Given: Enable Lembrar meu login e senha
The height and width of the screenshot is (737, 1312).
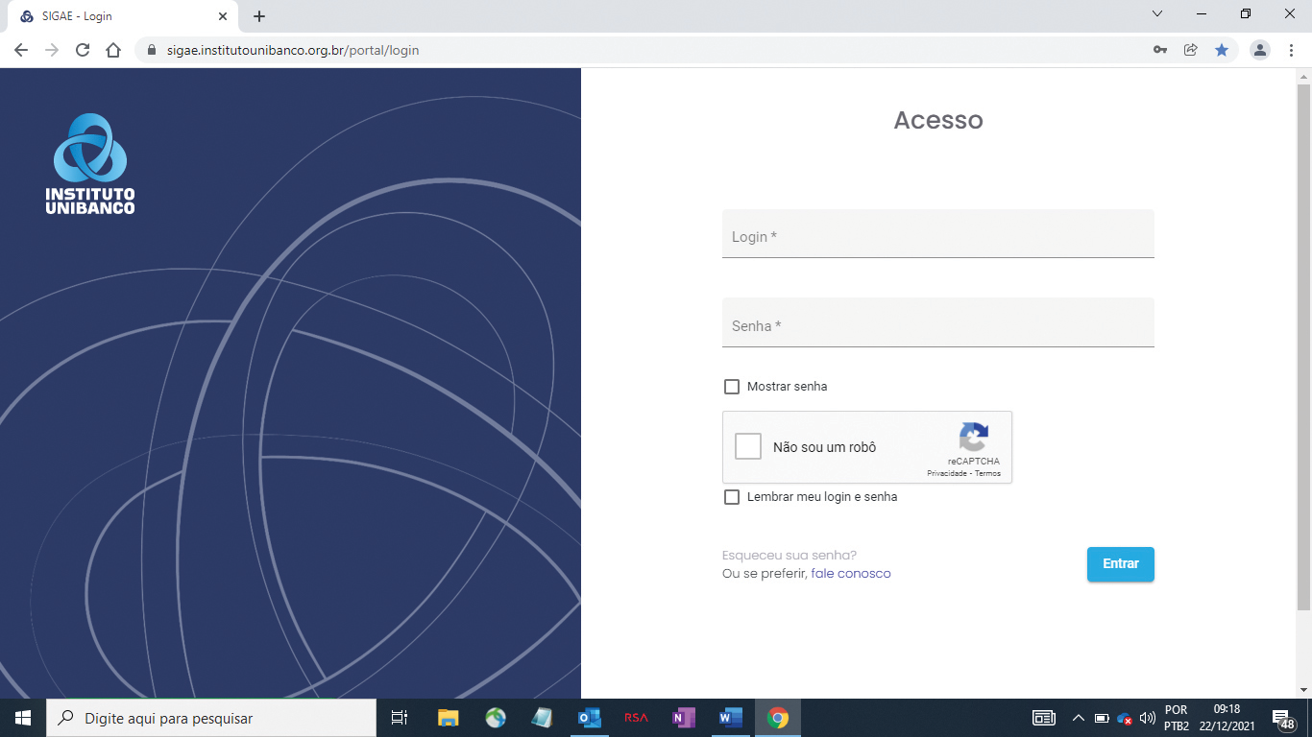Looking at the screenshot, I should (x=732, y=497).
